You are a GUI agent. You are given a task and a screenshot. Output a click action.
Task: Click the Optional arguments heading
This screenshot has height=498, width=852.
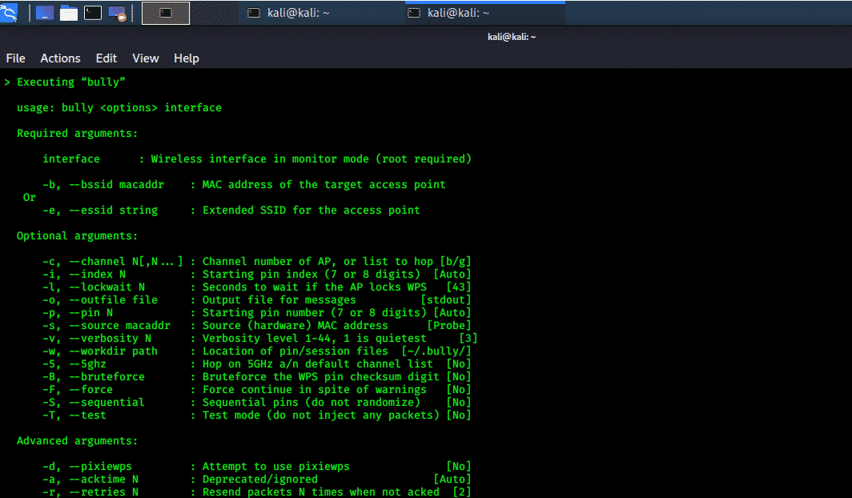77,236
